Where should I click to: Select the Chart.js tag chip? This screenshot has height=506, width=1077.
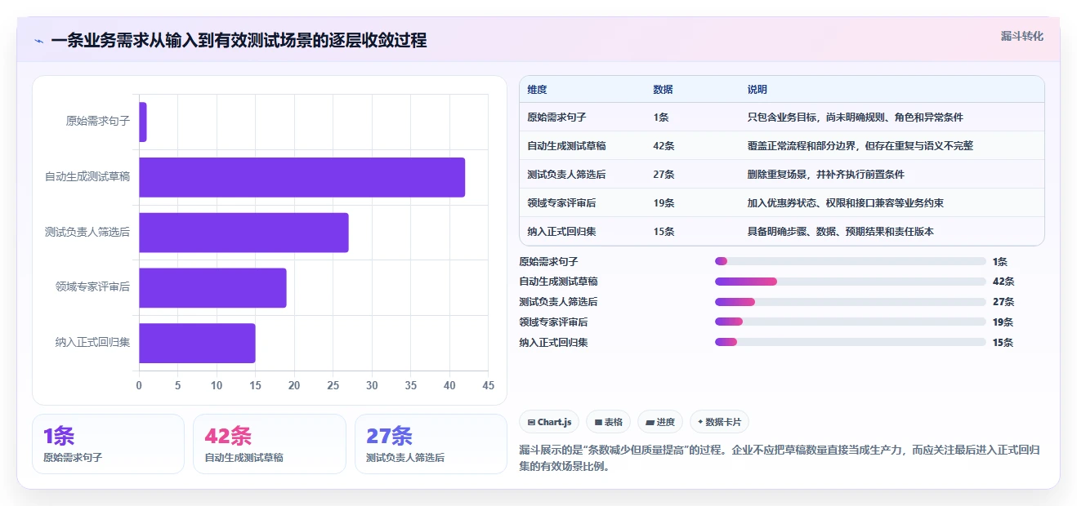tap(549, 422)
